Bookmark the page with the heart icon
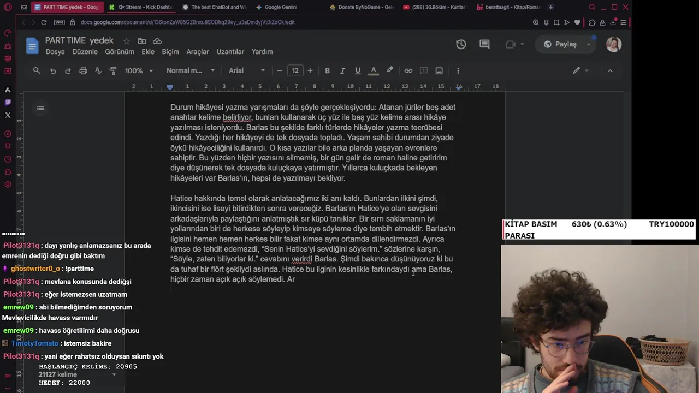Image resolution: width=699 pixels, height=393 pixels. coord(577,22)
